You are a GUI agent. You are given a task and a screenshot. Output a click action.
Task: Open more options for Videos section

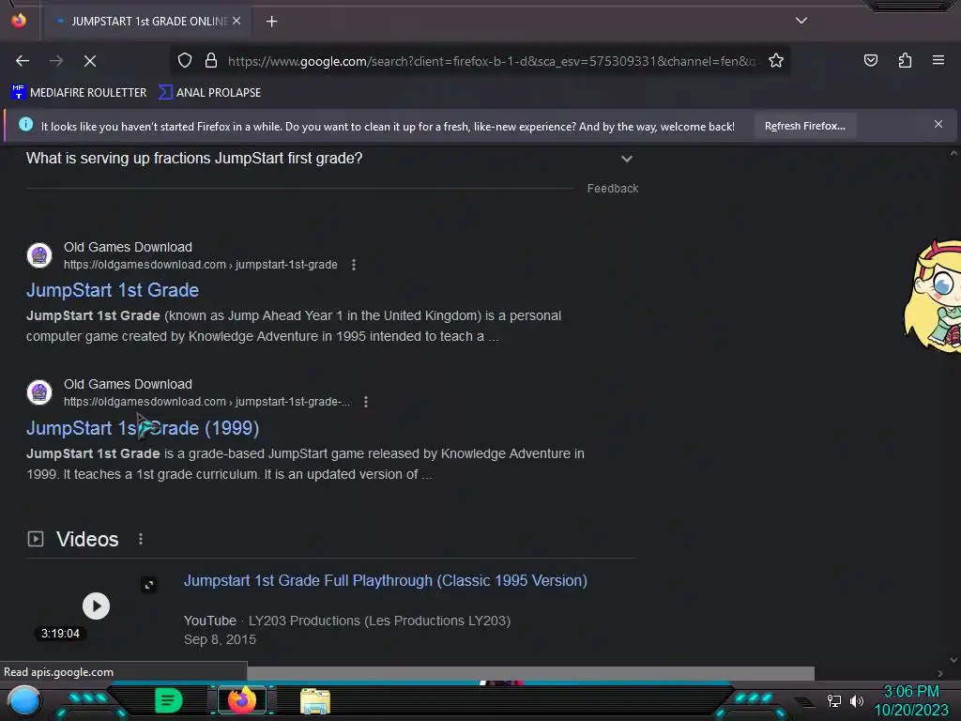[x=141, y=539]
